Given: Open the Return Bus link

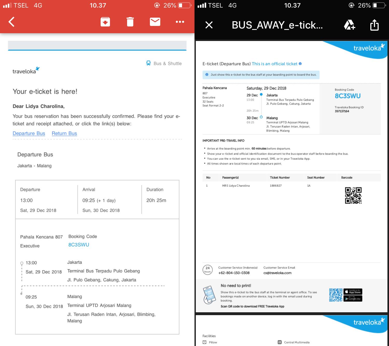Looking at the screenshot, I should [64, 133].
